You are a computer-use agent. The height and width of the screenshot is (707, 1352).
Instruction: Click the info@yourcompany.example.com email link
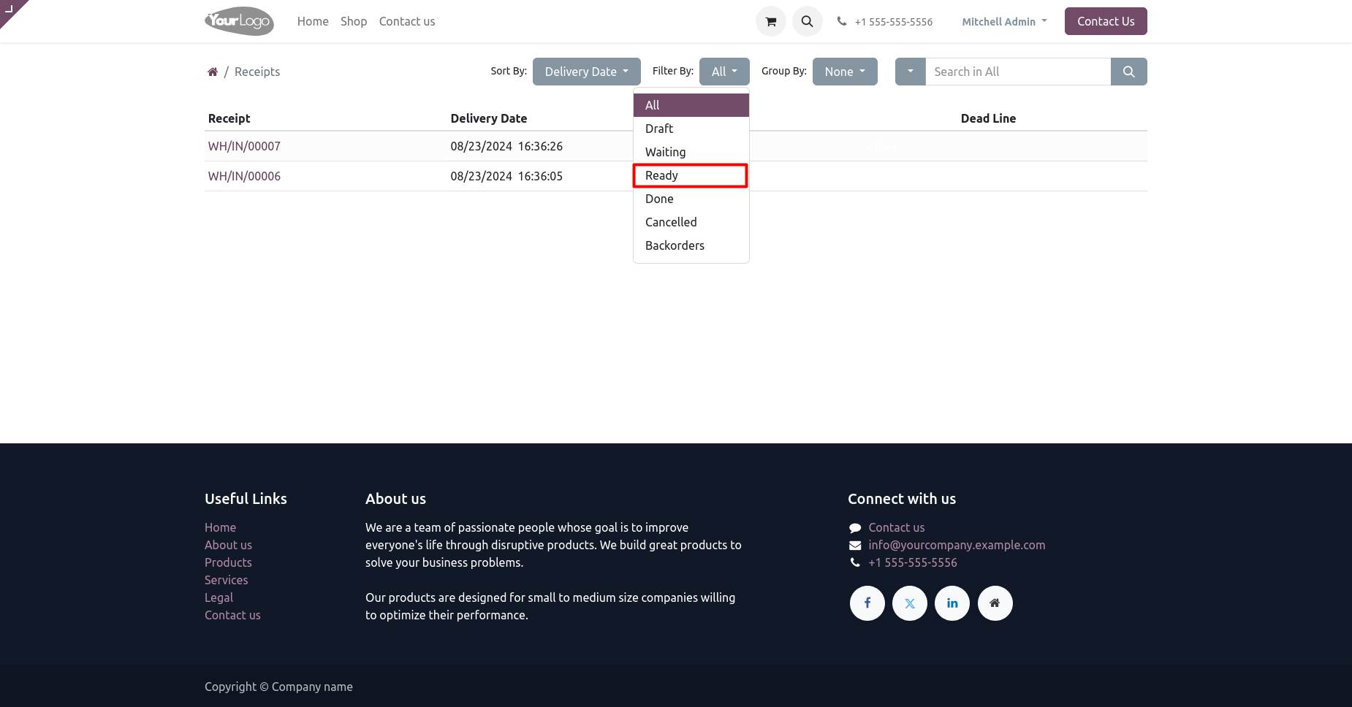(957, 545)
